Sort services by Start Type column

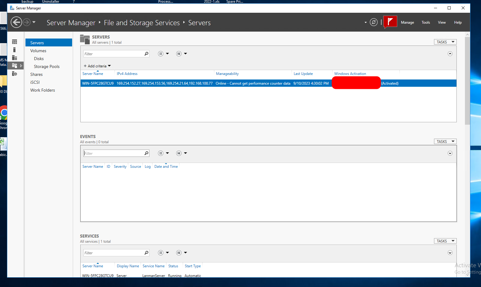(193, 266)
